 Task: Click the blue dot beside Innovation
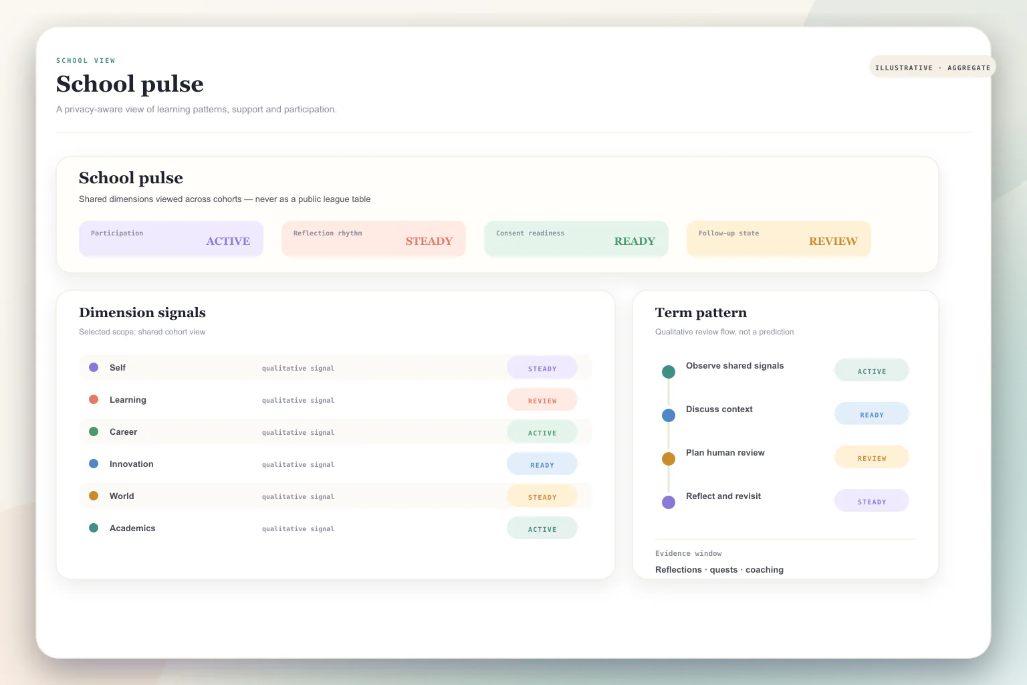tap(94, 464)
